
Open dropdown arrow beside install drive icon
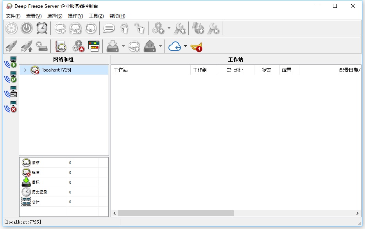click(123, 46)
